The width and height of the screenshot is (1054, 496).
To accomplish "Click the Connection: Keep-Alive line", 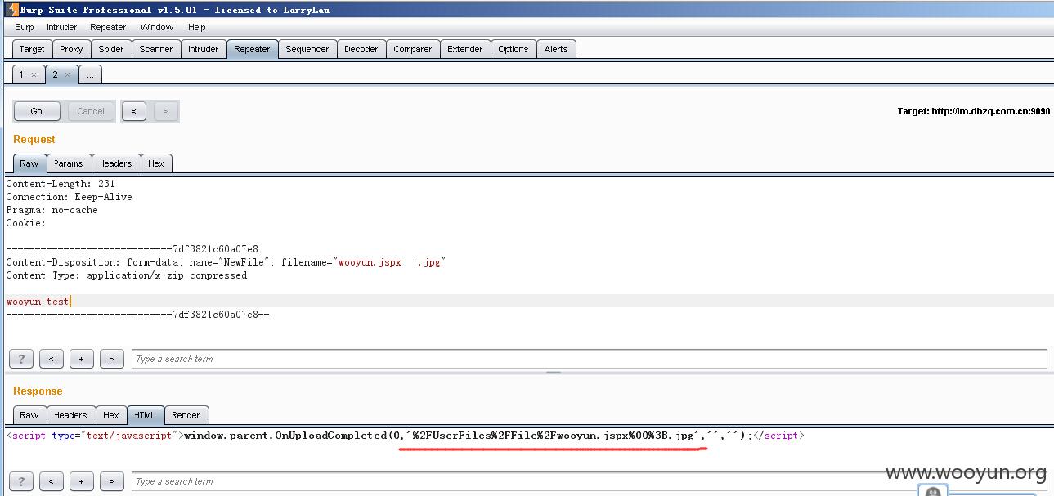I will pyautogui.click(x=69, y=197).
